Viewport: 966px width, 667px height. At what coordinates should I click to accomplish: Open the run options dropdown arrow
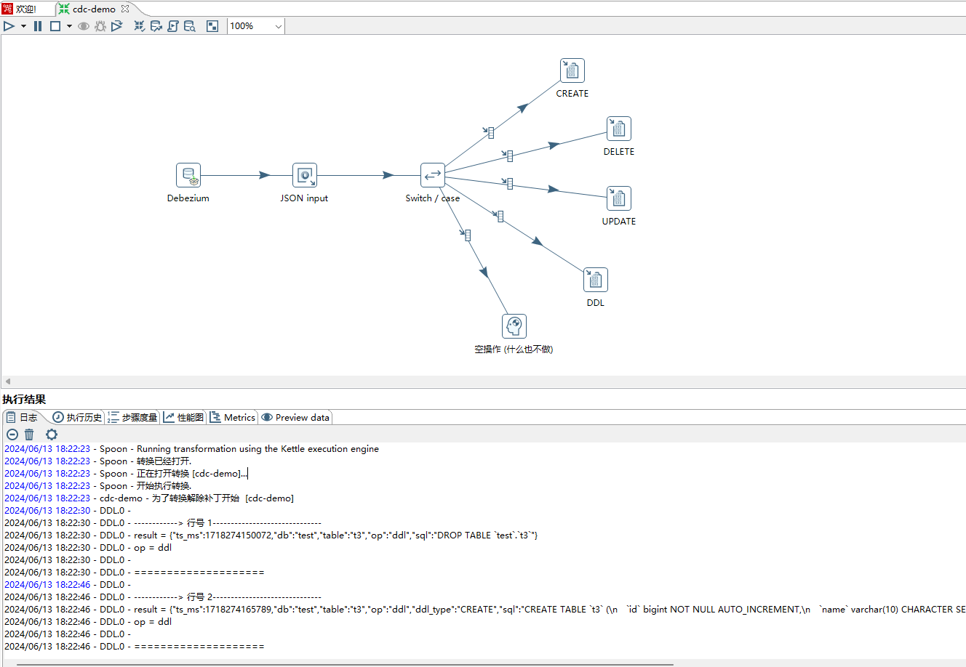23,26
